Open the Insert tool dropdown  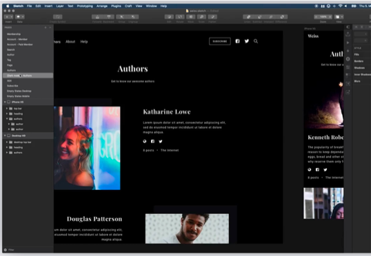pos(9,17)
